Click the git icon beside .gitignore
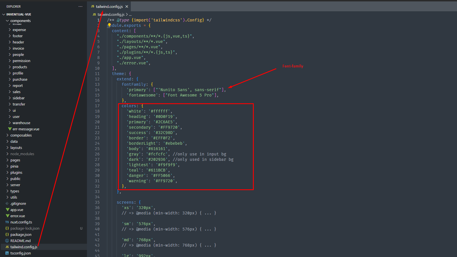 [7, 203]
